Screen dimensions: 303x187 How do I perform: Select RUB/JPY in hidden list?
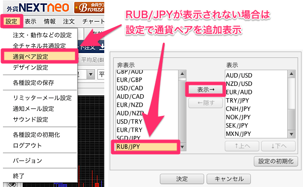pyautogui.click(x=146, y=147)
